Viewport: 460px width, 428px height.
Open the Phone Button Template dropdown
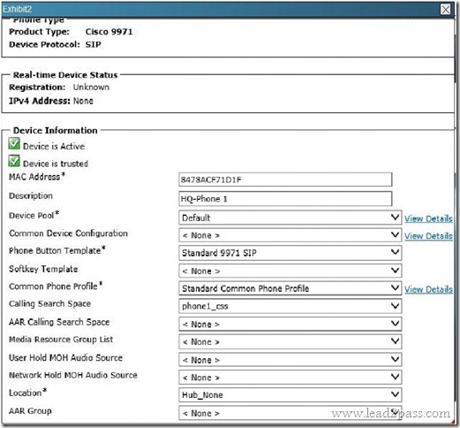pyautogui.click(x=290, y=253)
